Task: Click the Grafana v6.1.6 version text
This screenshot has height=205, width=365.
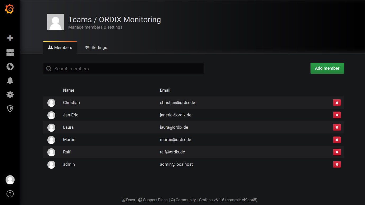Action: [x=228, y=200]
